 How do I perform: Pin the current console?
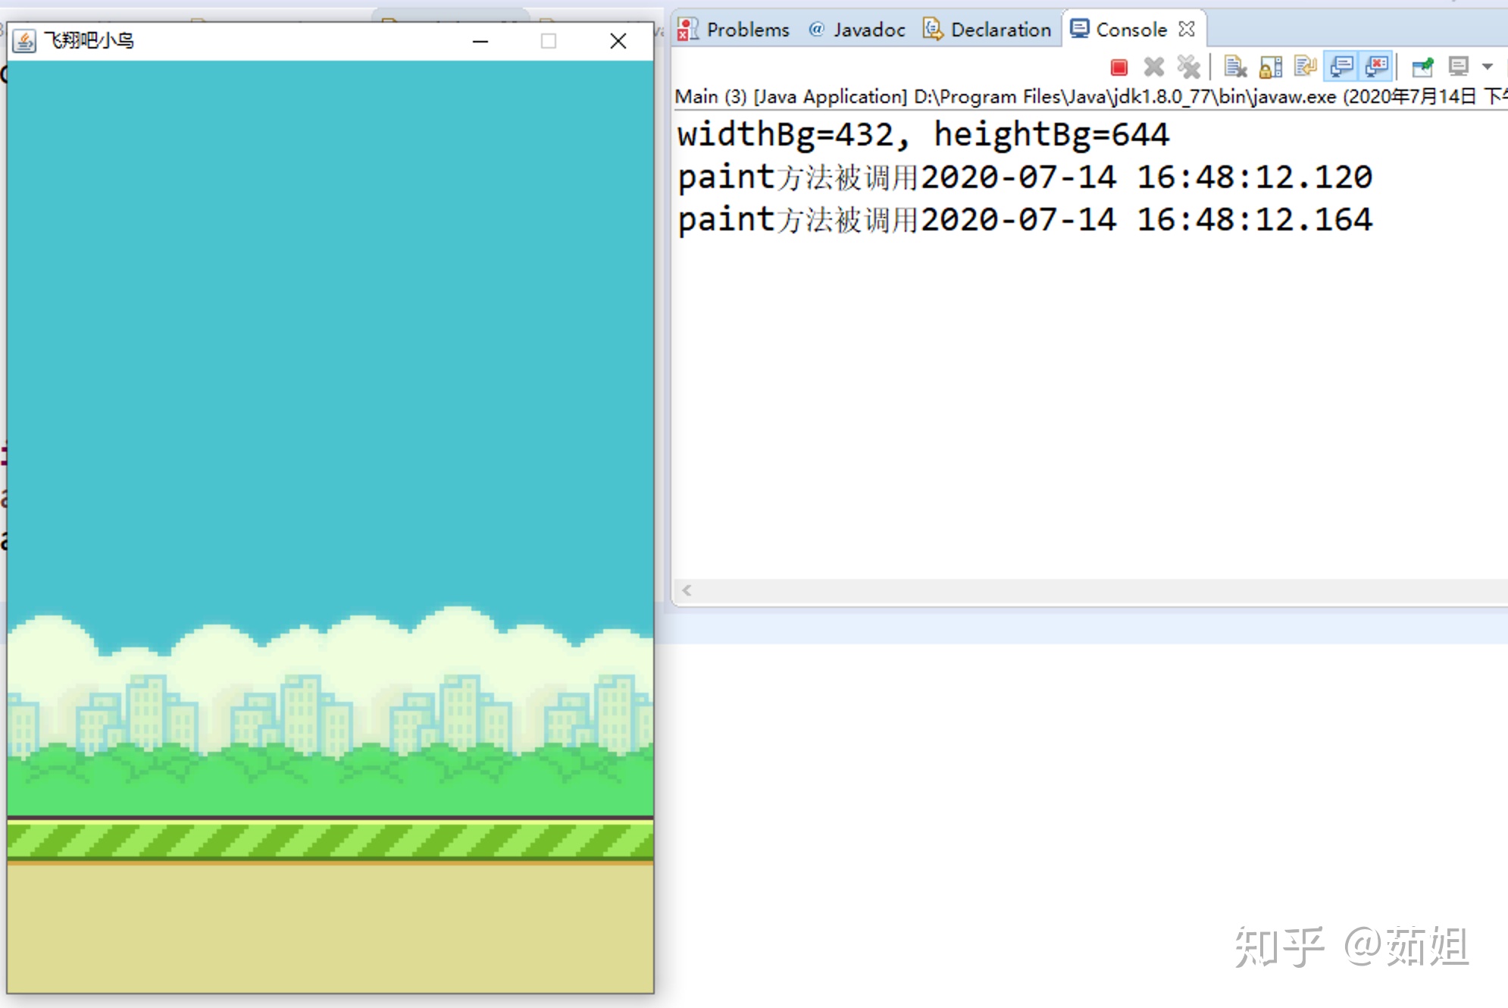pos(1423,67)
